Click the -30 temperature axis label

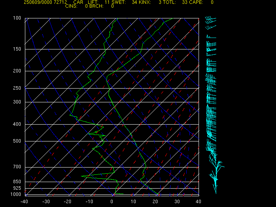point(46,202)
